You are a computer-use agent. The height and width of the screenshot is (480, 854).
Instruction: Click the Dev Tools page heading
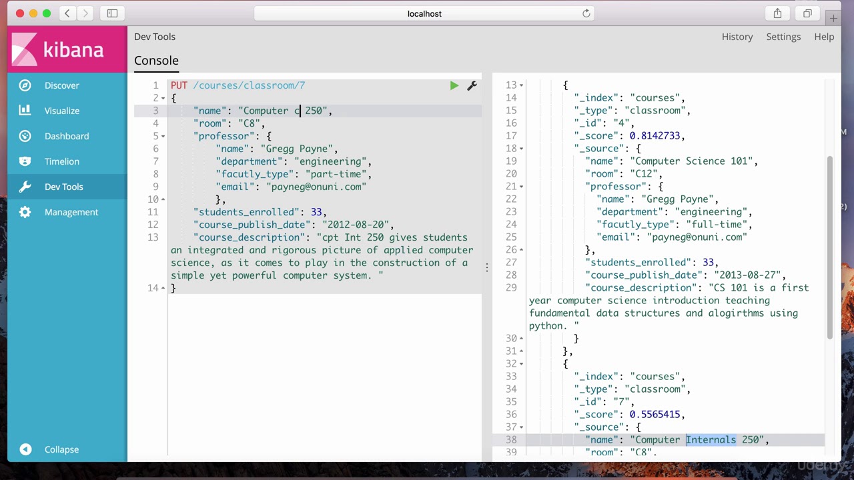(155, 37)
